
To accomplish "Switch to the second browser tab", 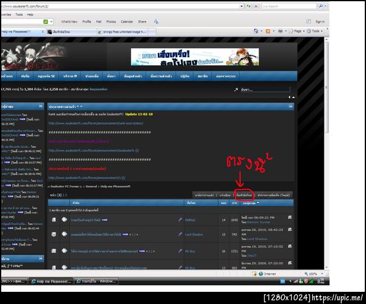I will (x=71, y=32).
